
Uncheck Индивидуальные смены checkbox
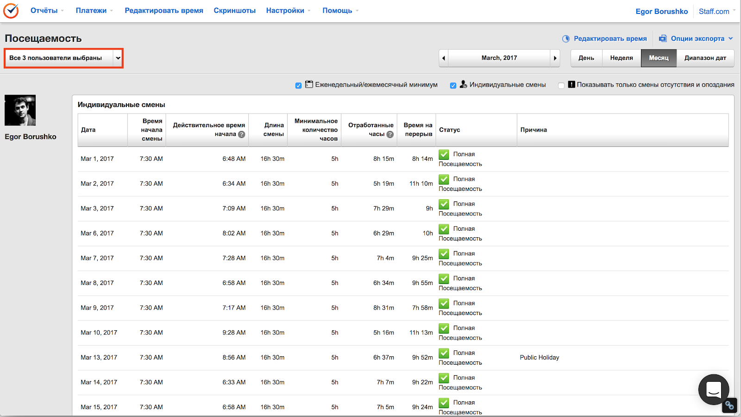click(453, 85)
